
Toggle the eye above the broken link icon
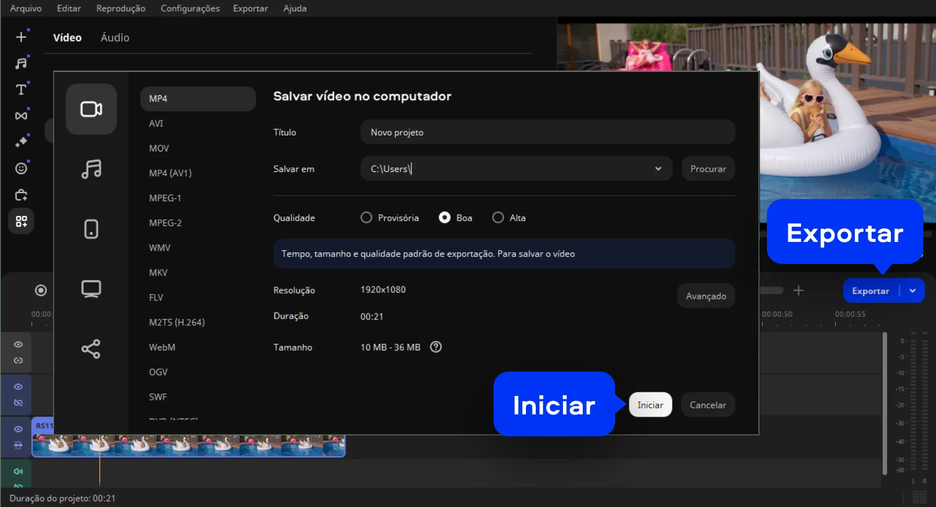pos(19,387)
